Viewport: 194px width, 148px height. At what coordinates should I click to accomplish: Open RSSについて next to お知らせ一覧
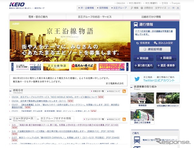pyautogui.click(x=113, y=91)
